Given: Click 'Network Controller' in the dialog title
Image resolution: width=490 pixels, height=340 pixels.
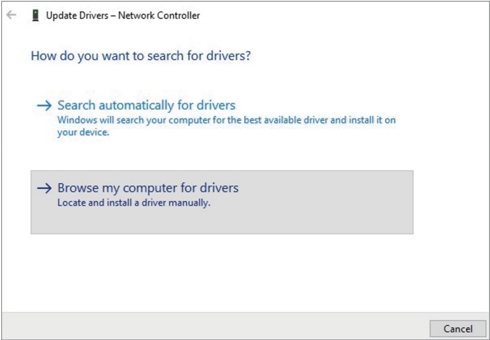Looking at the screenshot, I should (159, 15).
